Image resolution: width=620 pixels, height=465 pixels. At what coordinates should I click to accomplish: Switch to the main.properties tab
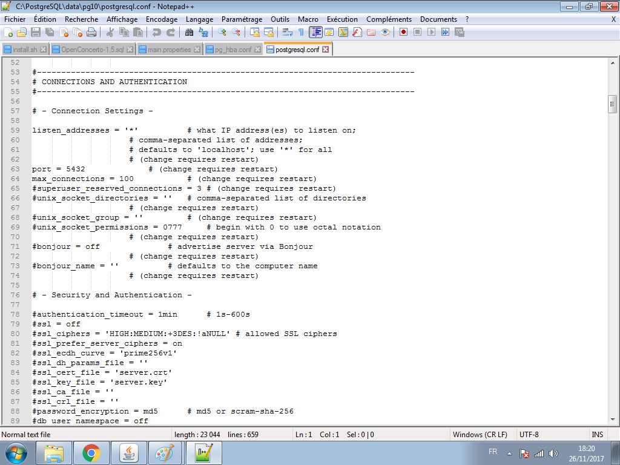pos(170,50)
